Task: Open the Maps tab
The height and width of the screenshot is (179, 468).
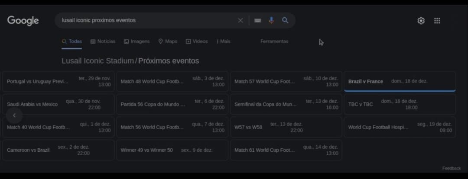Action: coord(168,42)
